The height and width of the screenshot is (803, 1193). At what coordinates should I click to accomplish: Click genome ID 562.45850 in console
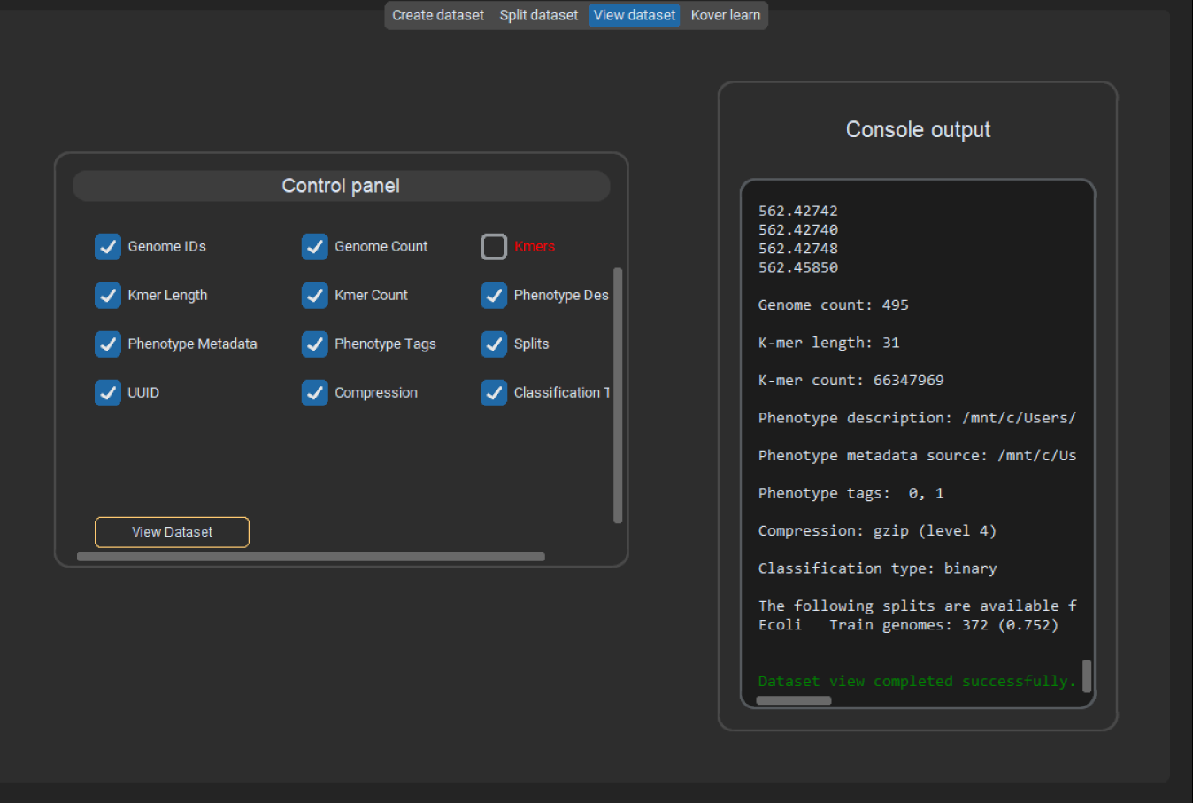tap(797, 267)
